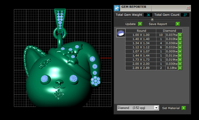Click the Total Gem Count value 27

(x=185, y=15)
